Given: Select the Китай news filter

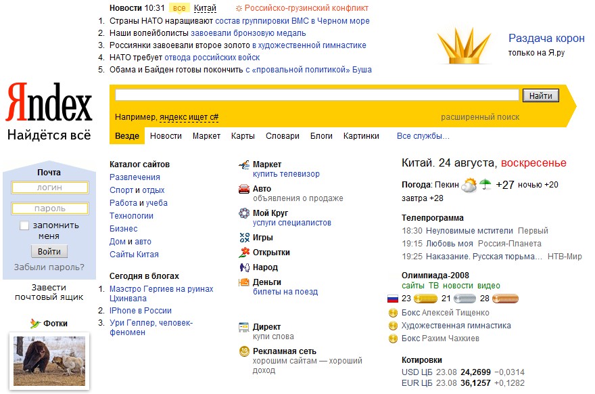Looking at the screenshot, I should 205,8.
